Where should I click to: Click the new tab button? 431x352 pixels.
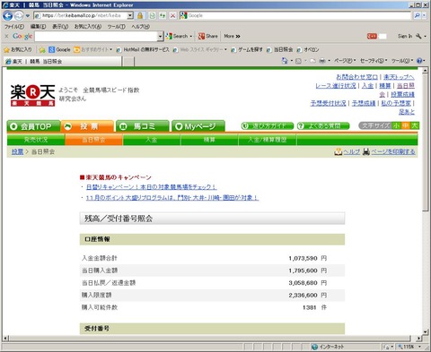129,62
